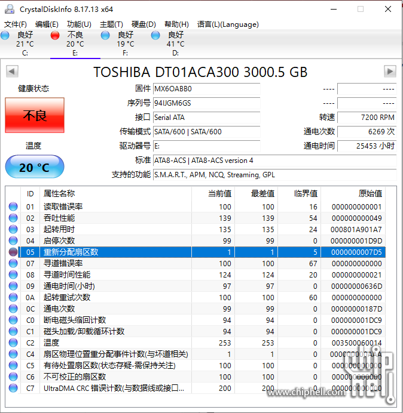Click the previous disk arrow button
Image resolution: width=403 pixels, height=413 pixels.
click(x=11, y=72)
